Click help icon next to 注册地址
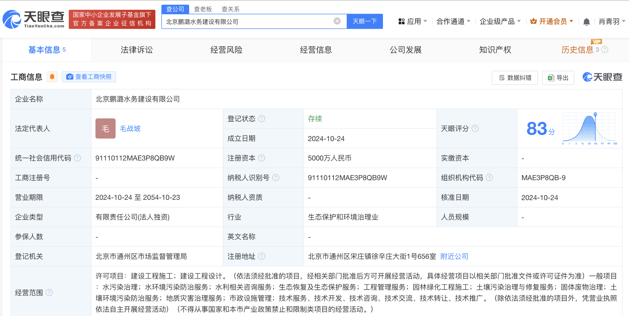 262,256
